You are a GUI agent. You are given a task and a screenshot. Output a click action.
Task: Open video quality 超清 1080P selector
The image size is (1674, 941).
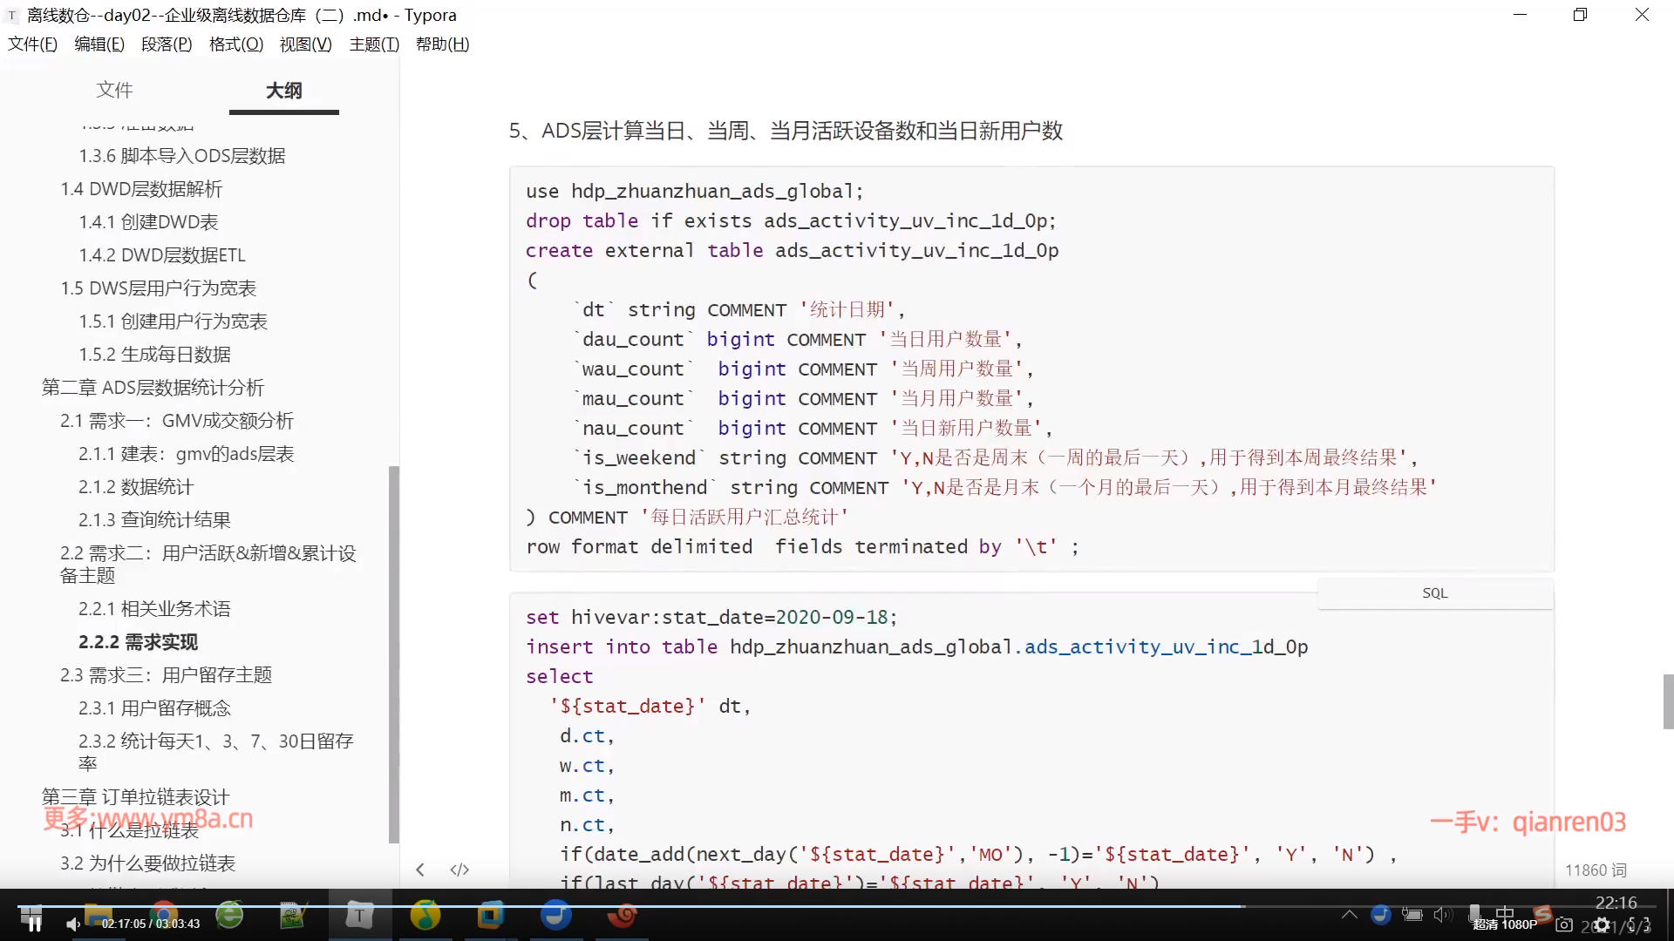pos(1505,924)
